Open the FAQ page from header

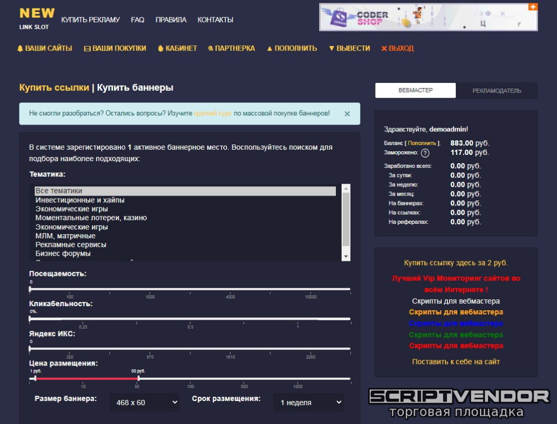(x=138, y=20)
